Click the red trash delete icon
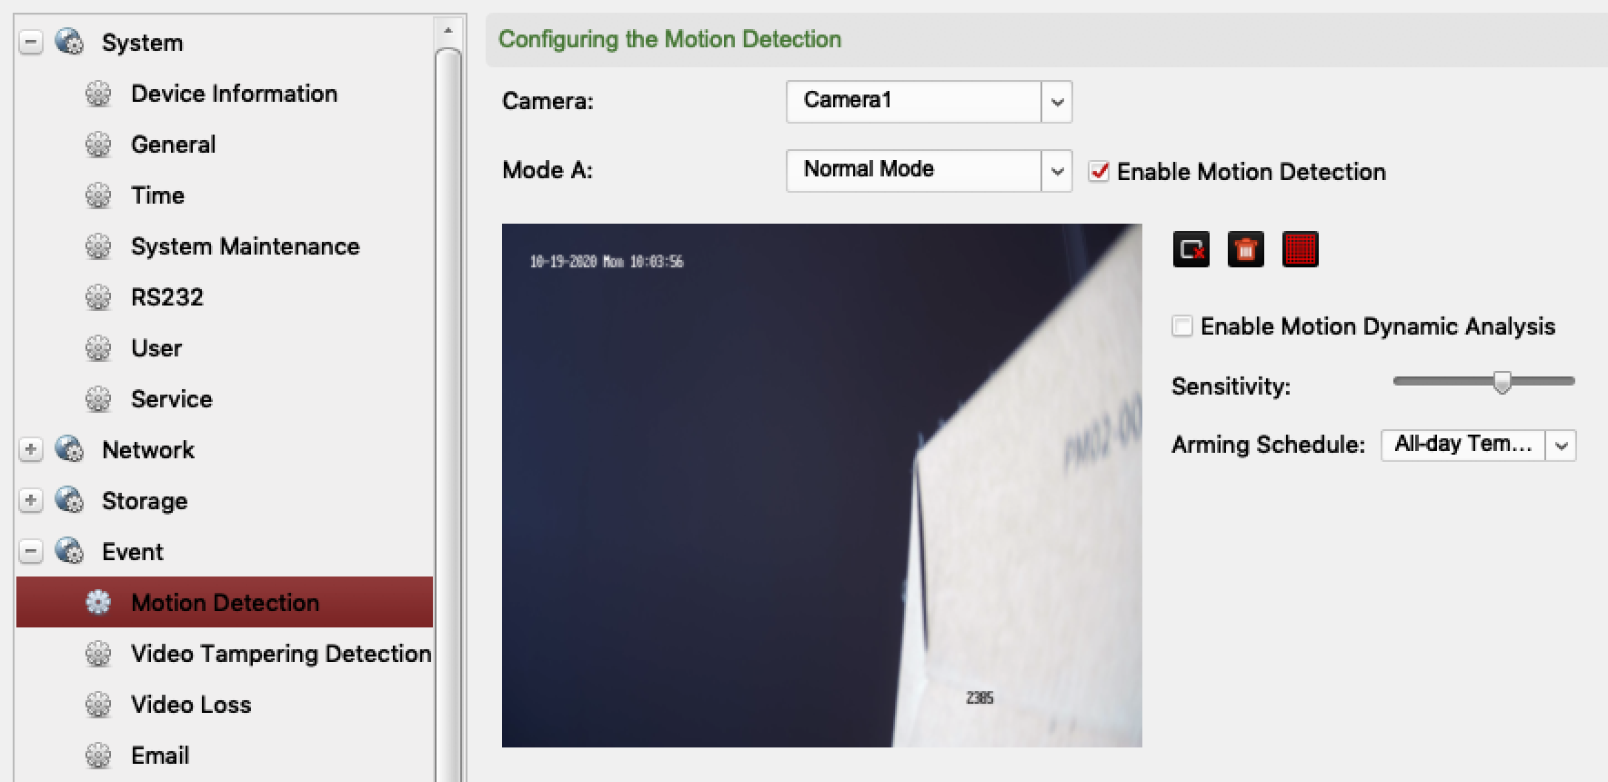Viewport: 1608px width, 782px height. pyautogui.click(x=1245, y=249)
